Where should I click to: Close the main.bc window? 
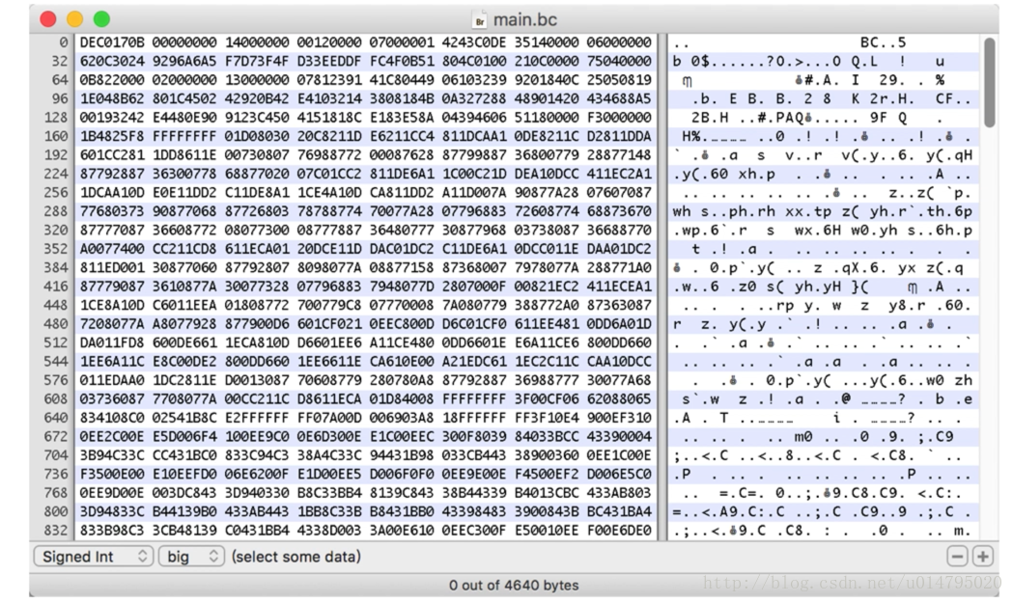pos(47,19)
